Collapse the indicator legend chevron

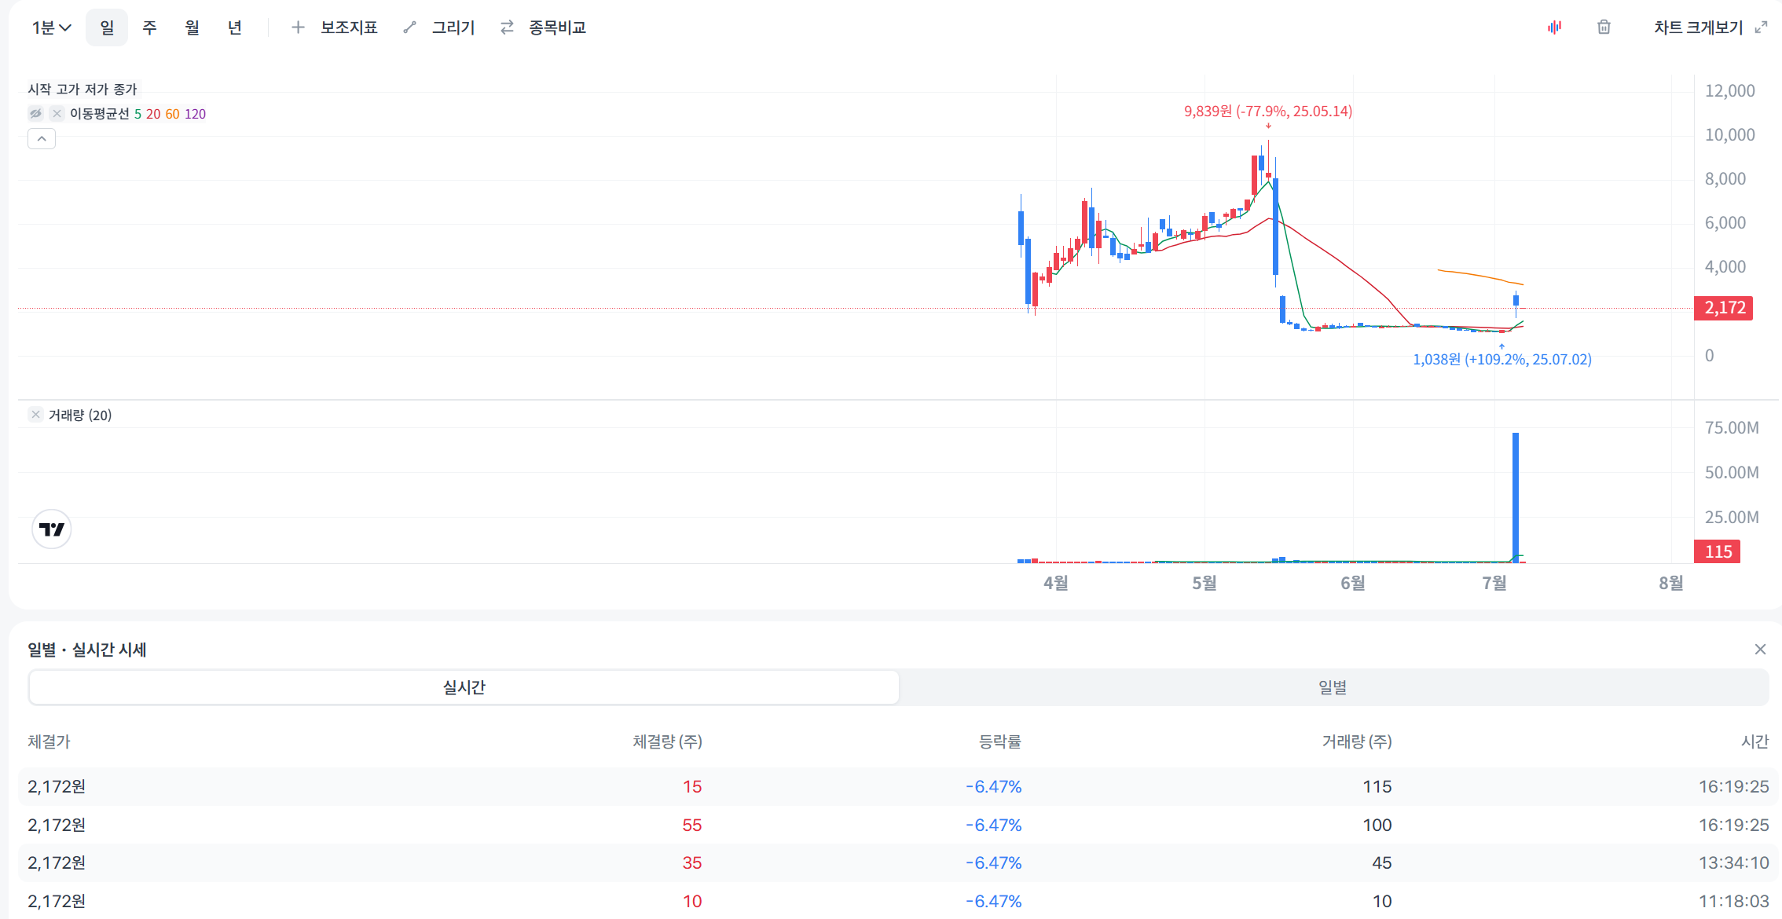(42, 139)
